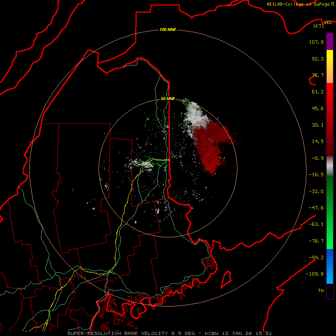
Task: Click the -78.7 velocity scale value
Action: point(316,241)
